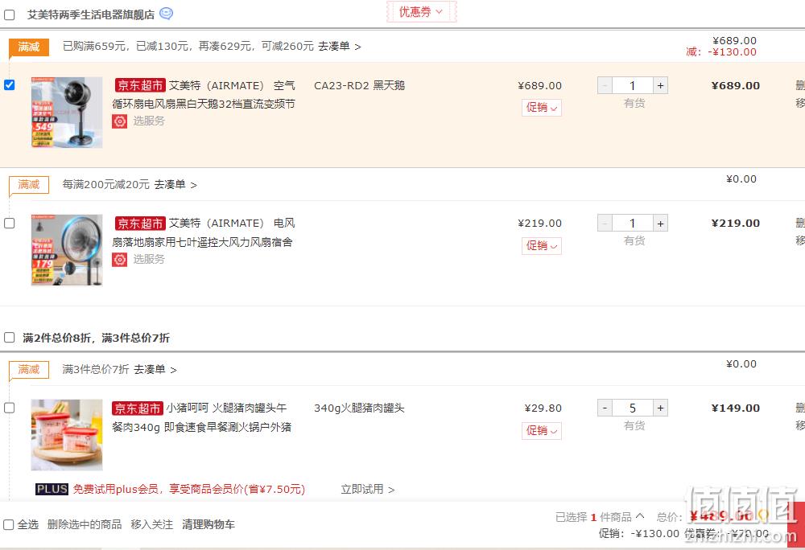Screen dimensions: 805x550
Task: Increase quantity of 空气循环扇
Action: point(660,85)
